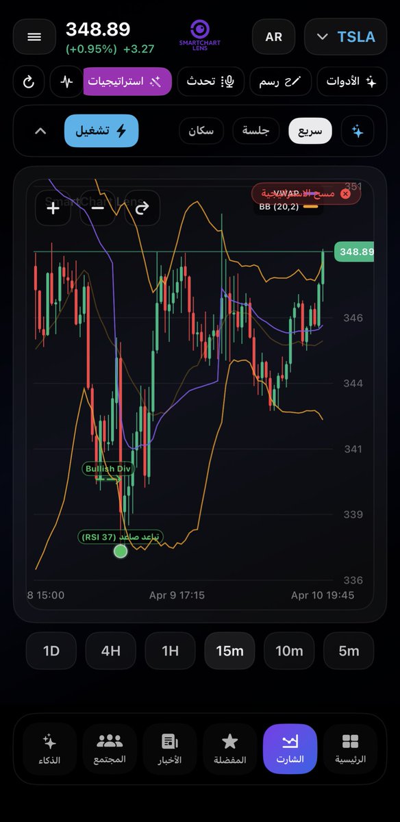Viewport: 400px width, 822px height.
Task: Click the 348.89 header price
Action: click(x=98, y=29)
